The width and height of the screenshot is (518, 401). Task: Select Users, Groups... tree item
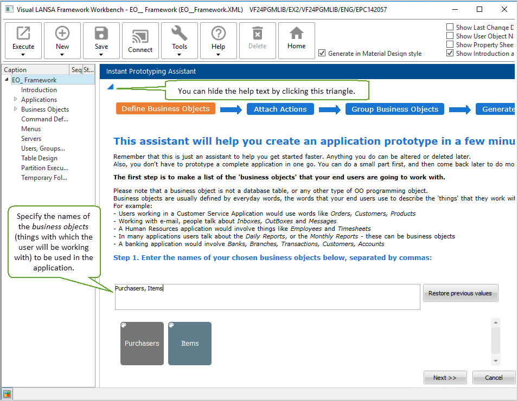pos(43,148)
